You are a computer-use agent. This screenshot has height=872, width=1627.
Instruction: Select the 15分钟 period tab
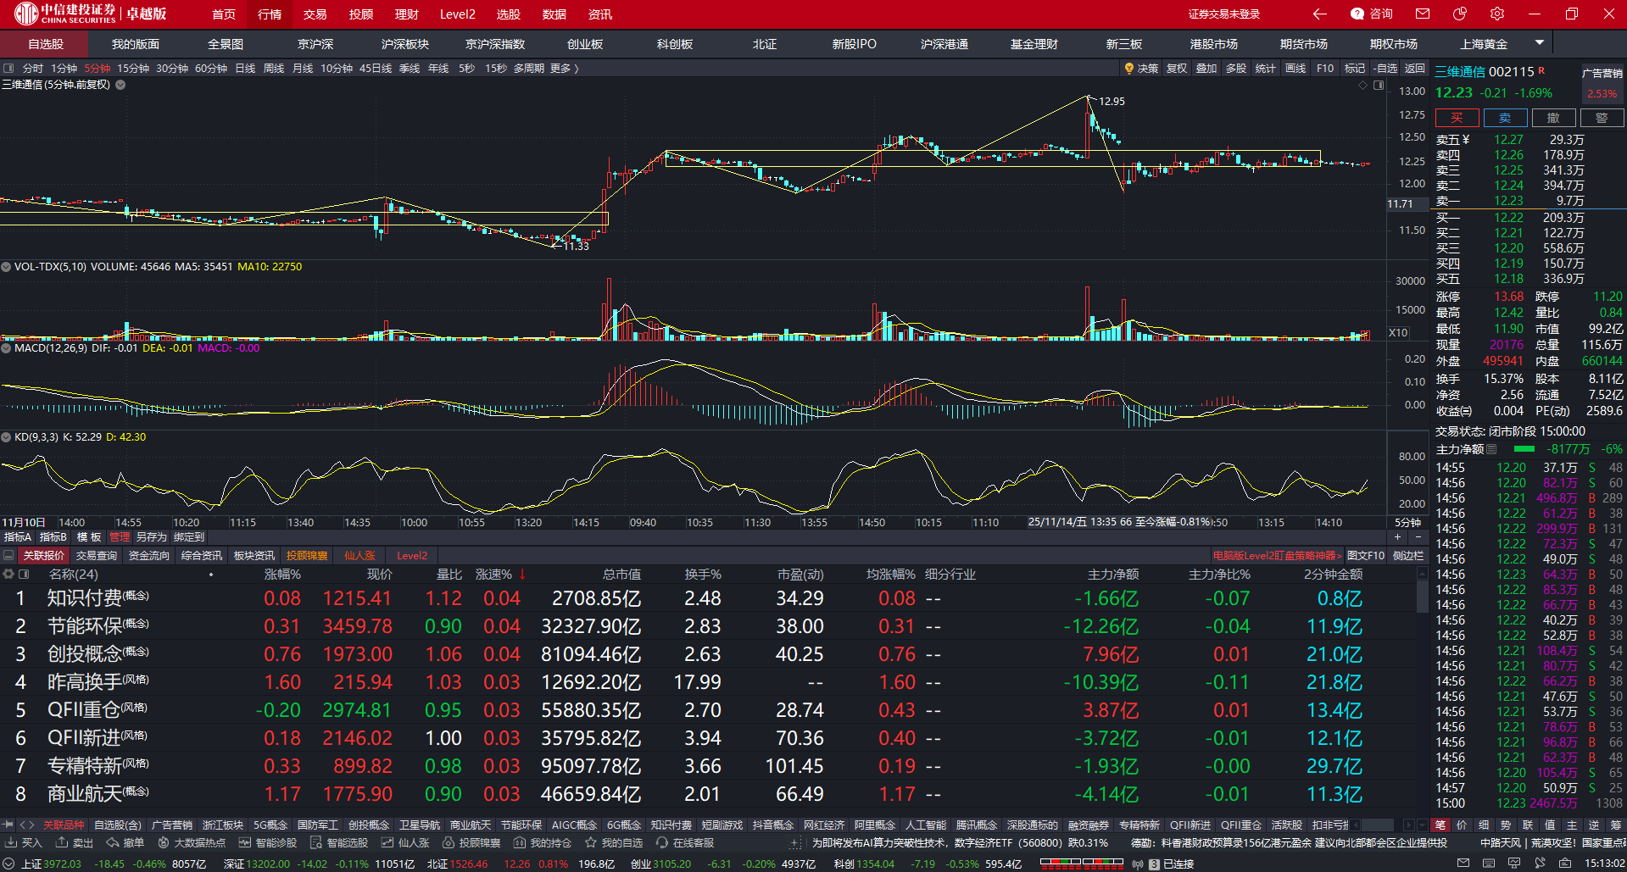pyautogui.click(x=133, y=69)
